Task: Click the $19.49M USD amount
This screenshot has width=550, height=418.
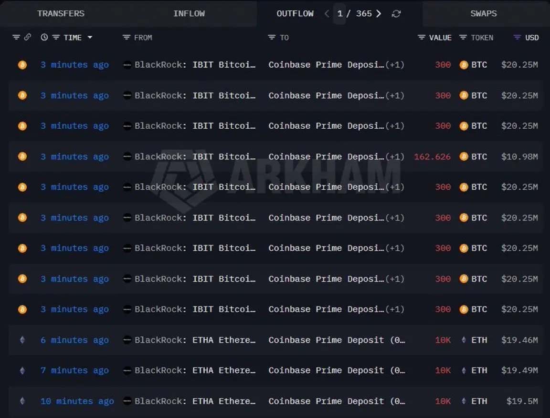Action: pos(519,370)
